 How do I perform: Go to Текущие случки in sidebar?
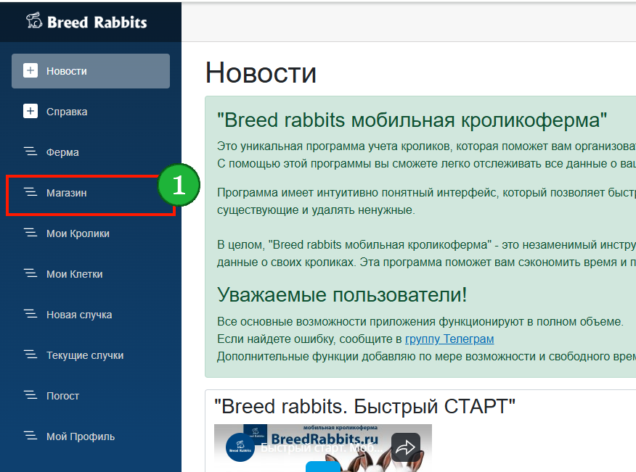click(85, 355)
